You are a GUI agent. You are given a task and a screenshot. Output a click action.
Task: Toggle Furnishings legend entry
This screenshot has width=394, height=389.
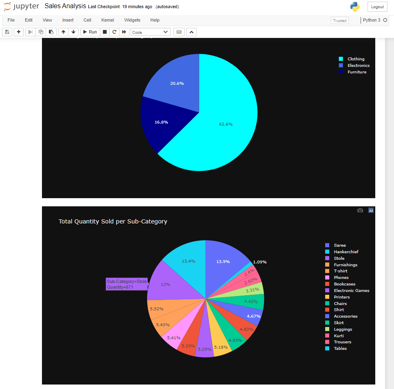tap(341, 265)
